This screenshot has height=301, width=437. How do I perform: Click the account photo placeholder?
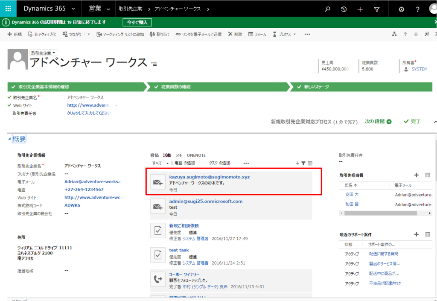tap(17, 59)
